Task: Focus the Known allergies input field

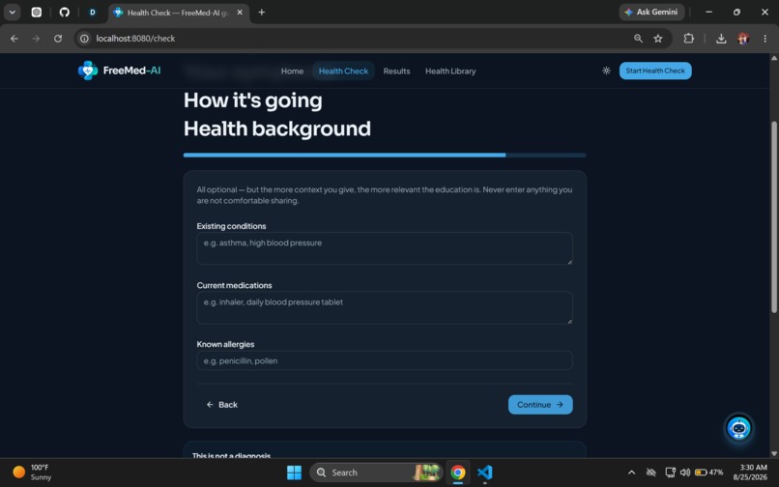Action: 385,360
